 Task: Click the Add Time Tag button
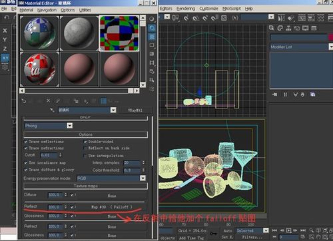click(x=191, y=238)
